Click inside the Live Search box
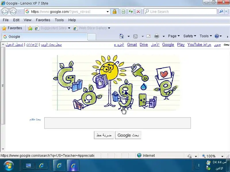Image resolution: width=230 pixels, height=172 pixels. coord(180,11)
